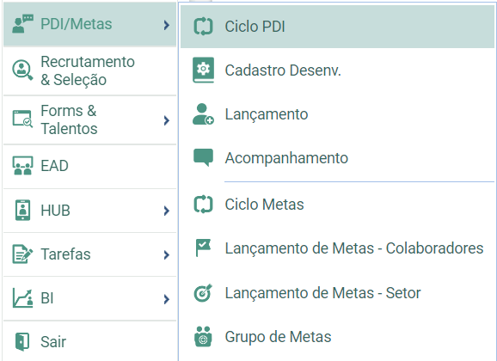
Task: Click the Lançamento person-plus icon
Action: click(x=203, y=114)
